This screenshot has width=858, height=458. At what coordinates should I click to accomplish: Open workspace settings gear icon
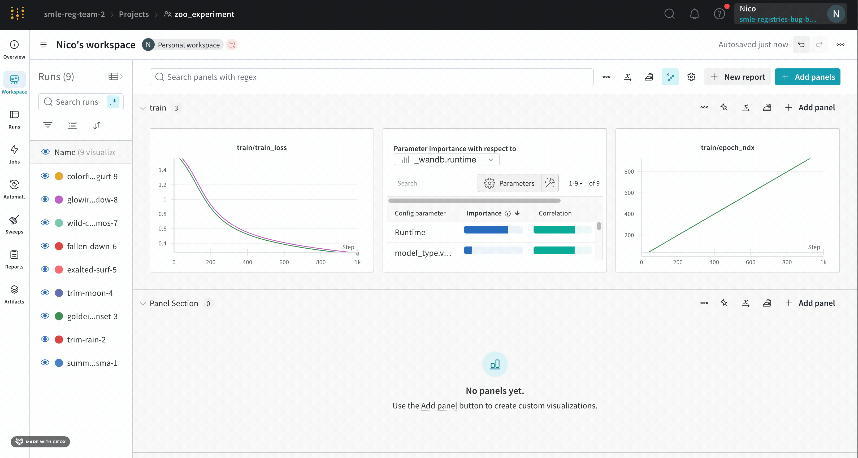click(691, 77)
